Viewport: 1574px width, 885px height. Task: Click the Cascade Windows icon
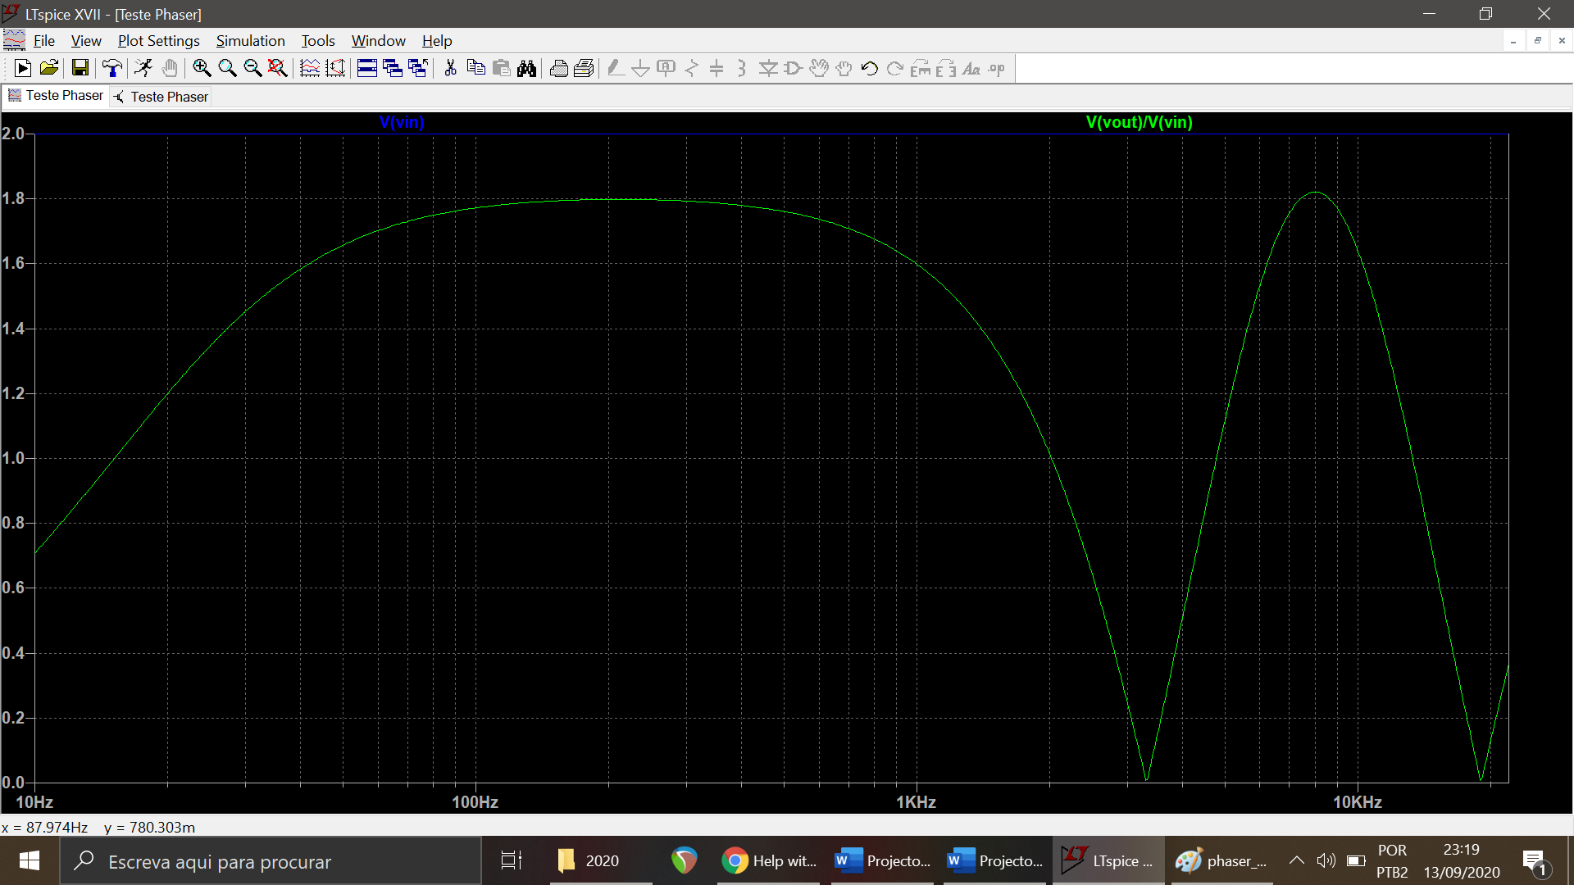click(393, 69)
